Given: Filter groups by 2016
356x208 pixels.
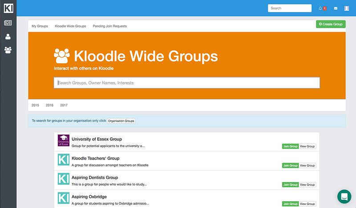Looking at the screenshot, I should [x=49, y=105].
